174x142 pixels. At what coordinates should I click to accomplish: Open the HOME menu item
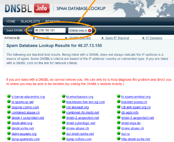pyautogui.click(x=11, y=22)
